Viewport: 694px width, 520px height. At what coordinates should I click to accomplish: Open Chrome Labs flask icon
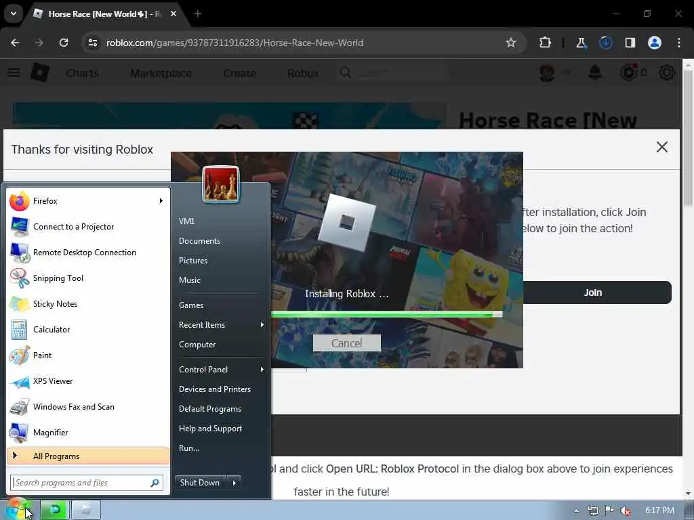click(581, 43)
